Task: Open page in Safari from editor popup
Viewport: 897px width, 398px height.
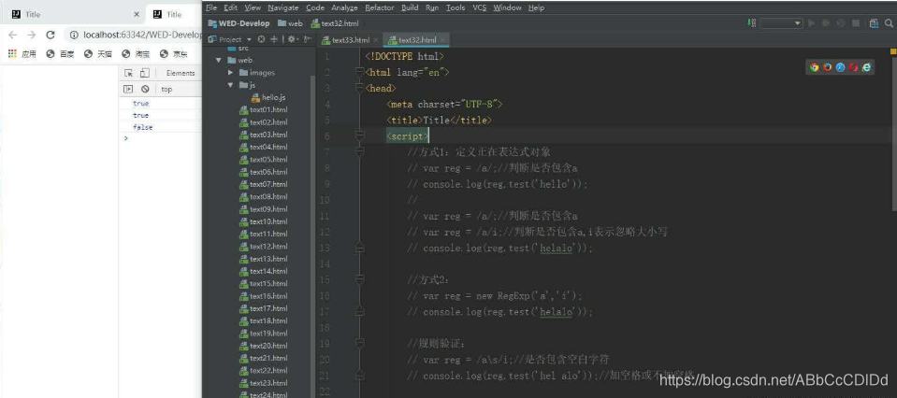Action: point(840,67)
